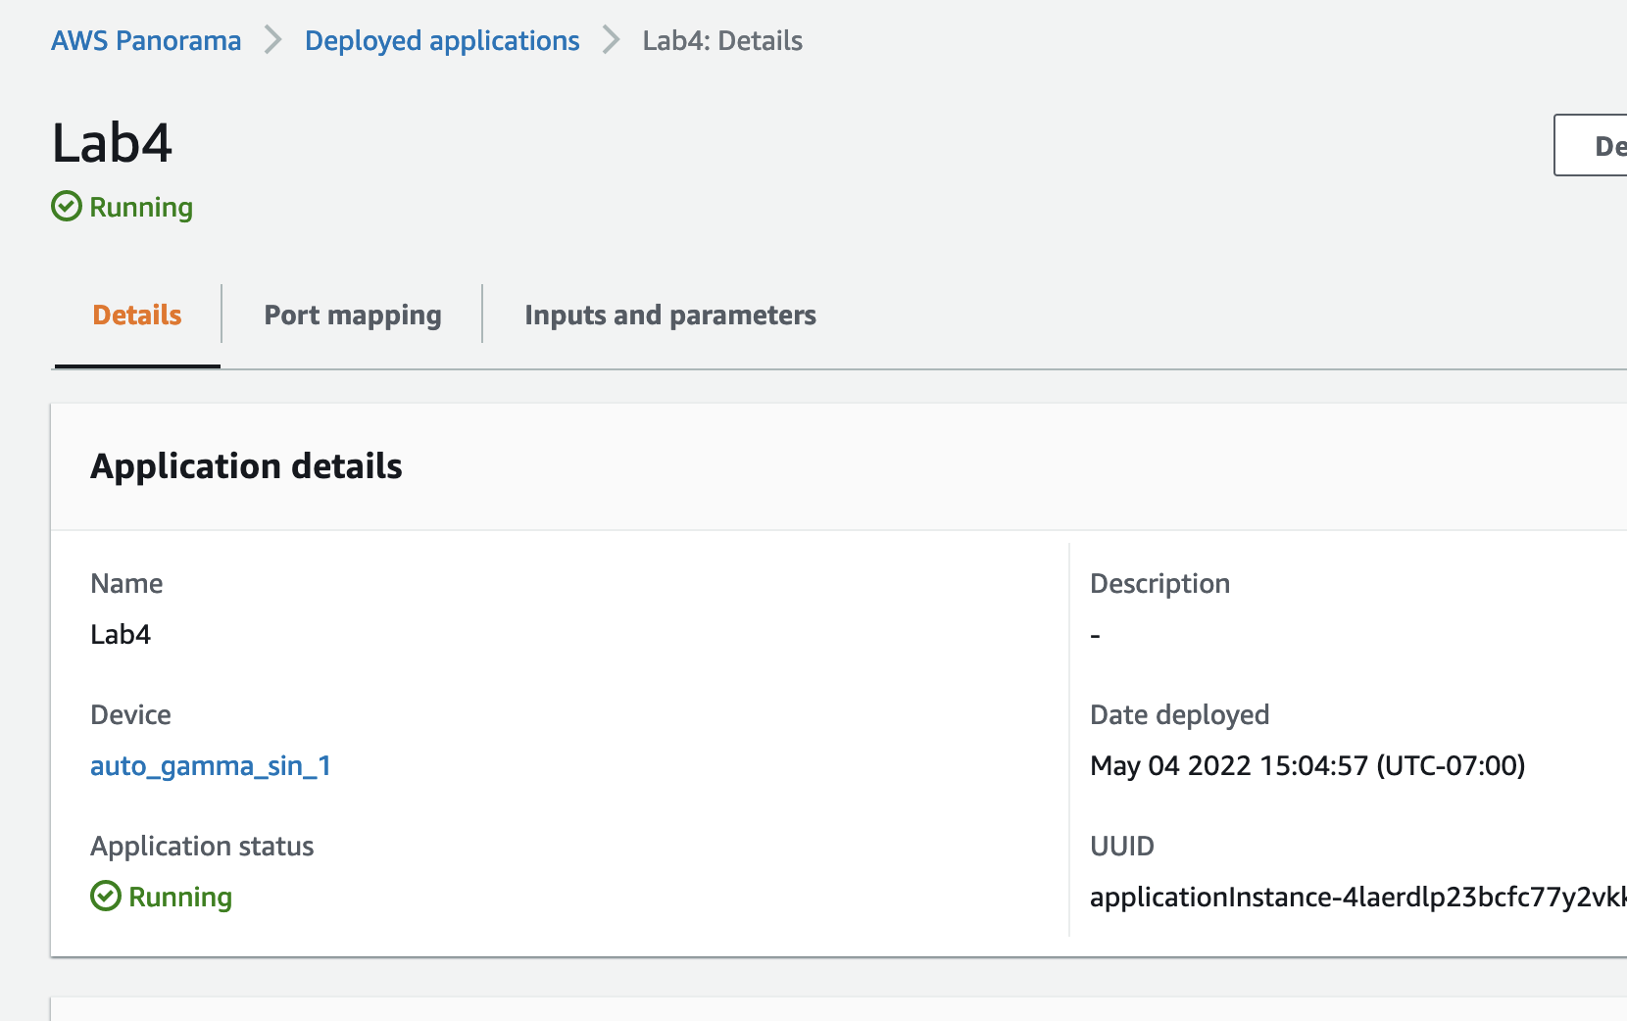Click the Application details heading
1627x1021 pixels.
tap(246, 466)
